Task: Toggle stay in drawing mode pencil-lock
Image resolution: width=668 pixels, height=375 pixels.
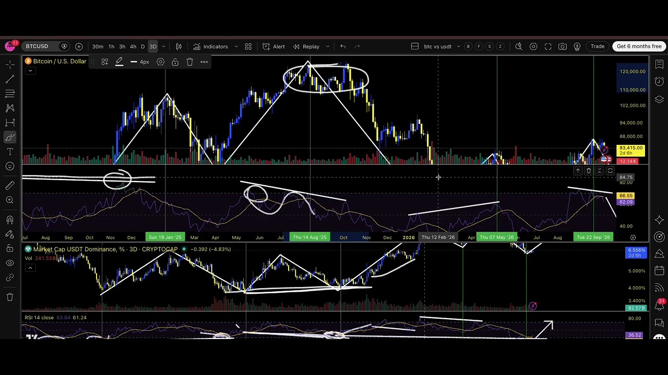Action: pyautogui.click(x=10, y=234)
